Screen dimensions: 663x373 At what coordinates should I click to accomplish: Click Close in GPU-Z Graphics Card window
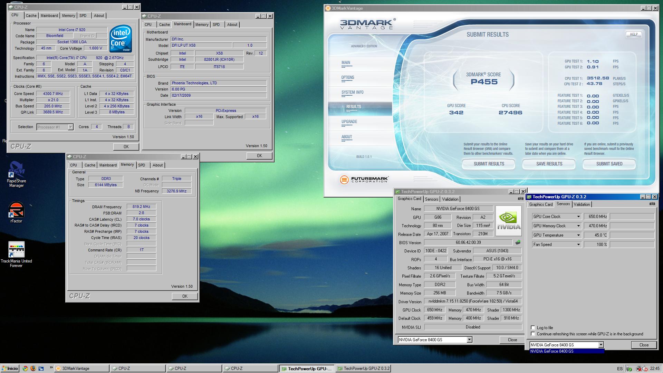pos(512,340)
